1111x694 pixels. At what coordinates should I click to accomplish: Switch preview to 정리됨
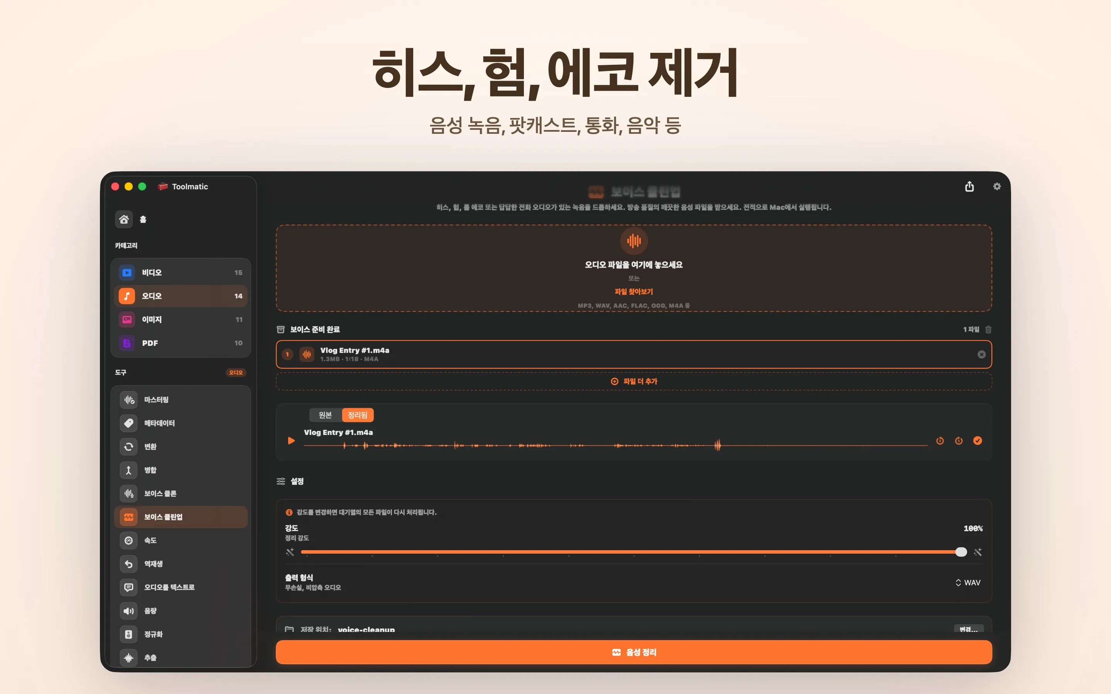click(358, 415)
